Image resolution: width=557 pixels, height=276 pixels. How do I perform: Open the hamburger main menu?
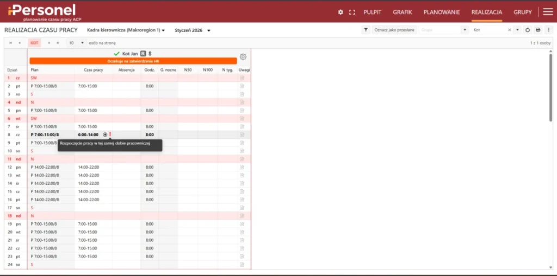coord(547,12)
